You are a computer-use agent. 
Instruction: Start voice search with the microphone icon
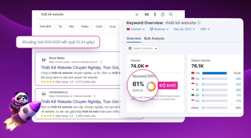[x=155, y=15]
